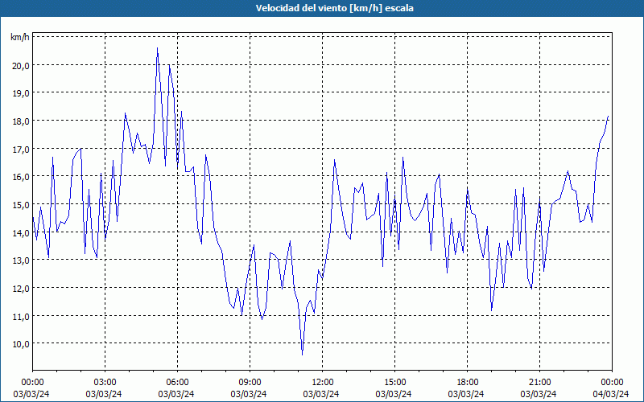Click the '10,0' y-axis value

click(x=21, y=344)
